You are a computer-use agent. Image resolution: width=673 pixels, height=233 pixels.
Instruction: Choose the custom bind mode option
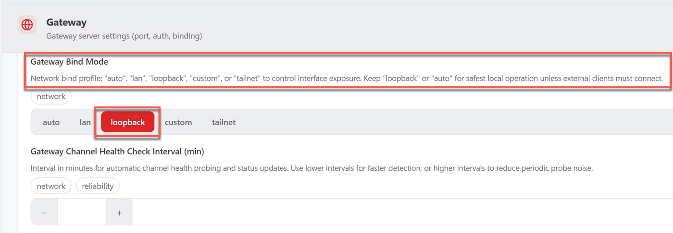pos(178,122)
